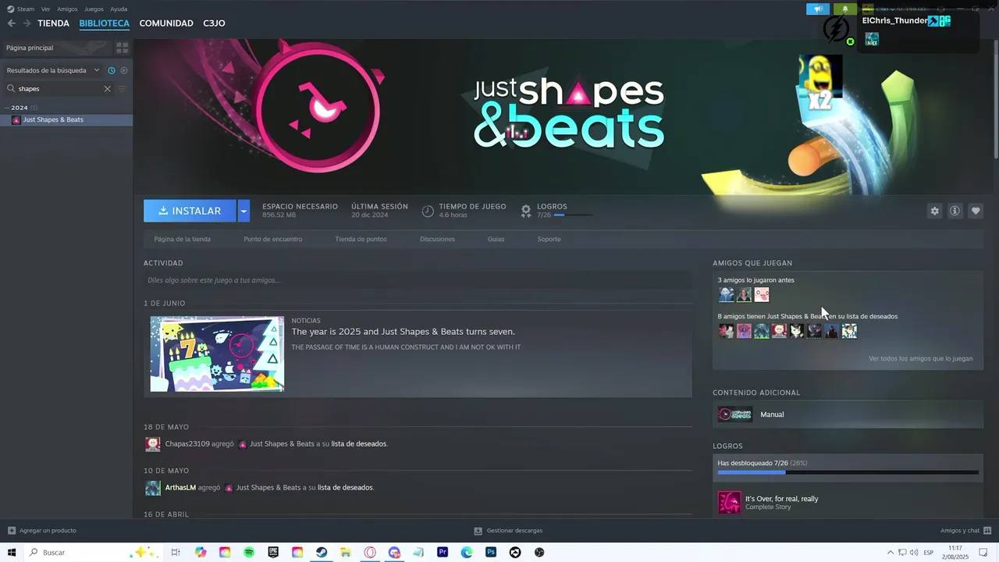Click the Tiempo de juego clock icon

tap(428, 211)
